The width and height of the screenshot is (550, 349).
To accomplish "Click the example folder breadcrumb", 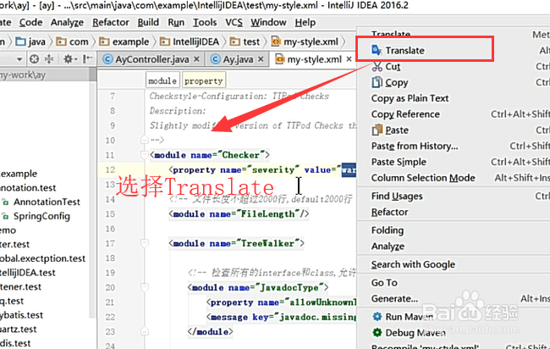I will 124,42.
